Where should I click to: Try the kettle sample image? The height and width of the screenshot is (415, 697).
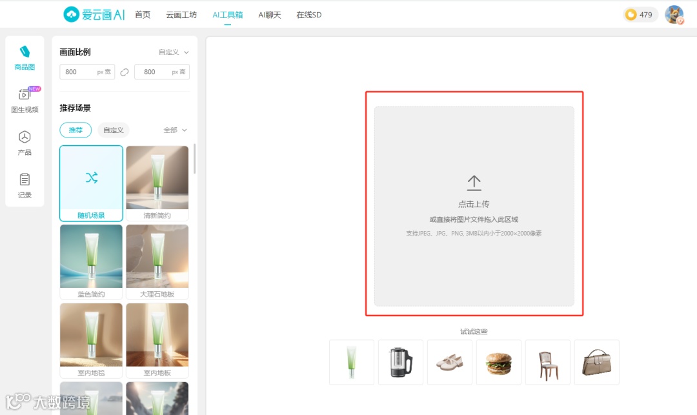pos(401,362)
